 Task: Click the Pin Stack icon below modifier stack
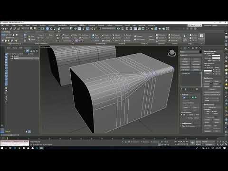coord(181,89)
